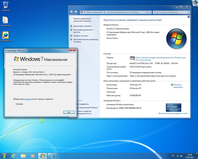Click the shield icon beside Настройка удаленного доступа

click(x=71, y=30)
